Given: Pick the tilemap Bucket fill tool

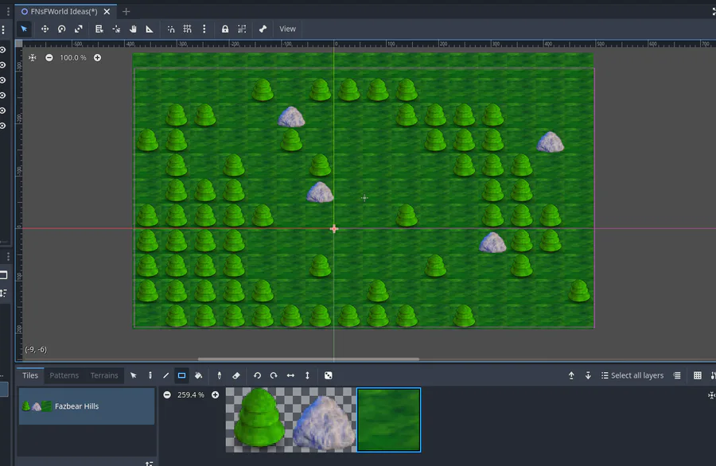Looking at the screenshot, I should (198, 375).
